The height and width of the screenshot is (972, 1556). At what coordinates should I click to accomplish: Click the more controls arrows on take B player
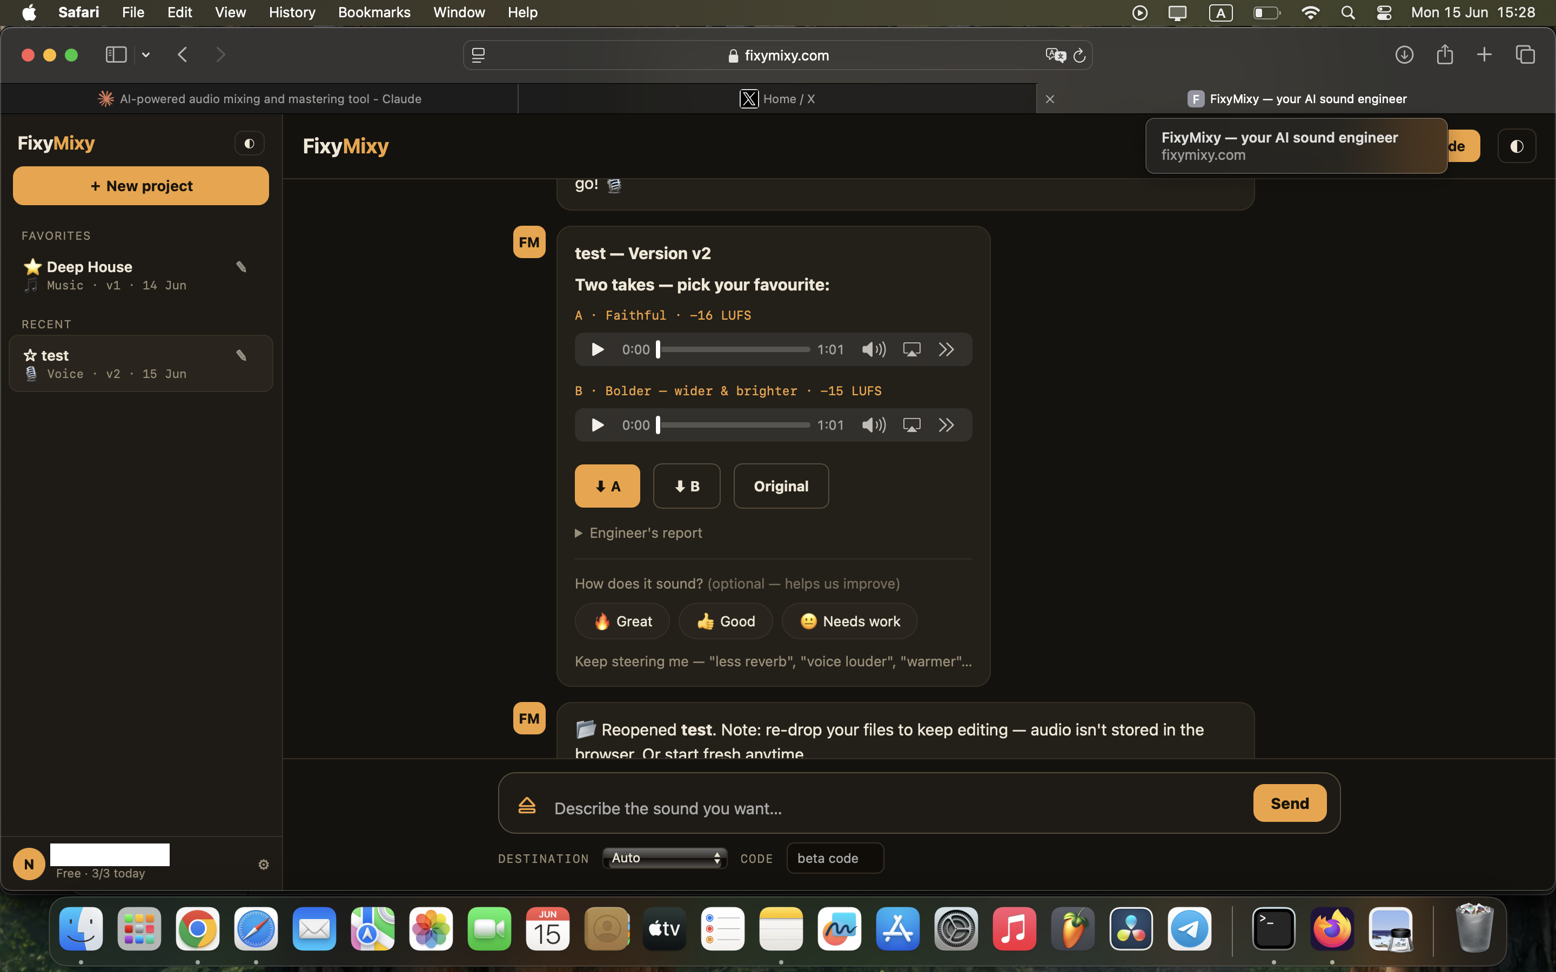tap(946, 425)
